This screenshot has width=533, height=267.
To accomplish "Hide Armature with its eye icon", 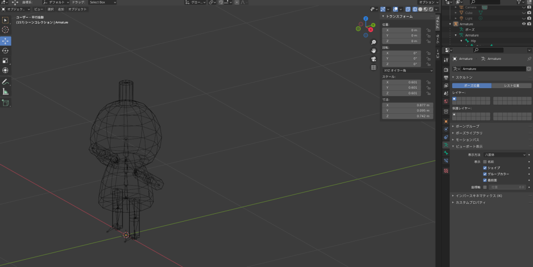I will [524, 24].
